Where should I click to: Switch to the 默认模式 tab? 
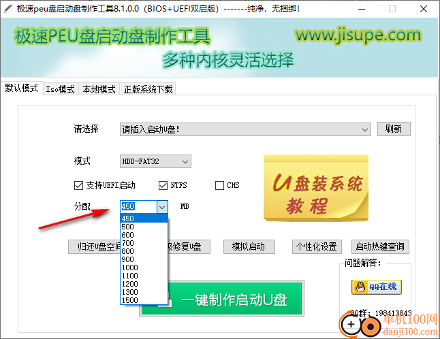(21, 88)
